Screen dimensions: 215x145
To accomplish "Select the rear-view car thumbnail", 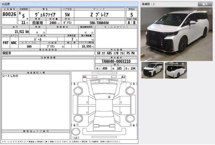I will click(x=176, y=70).
